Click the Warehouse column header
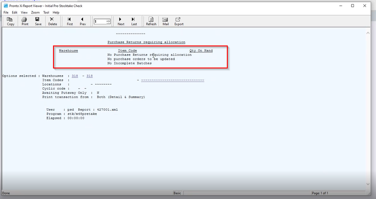The width and height of the screenshot is (376, 199). 68,50
